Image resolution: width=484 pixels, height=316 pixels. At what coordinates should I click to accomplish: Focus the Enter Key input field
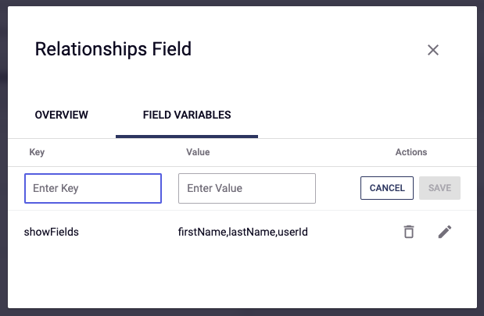coord(93,188)
